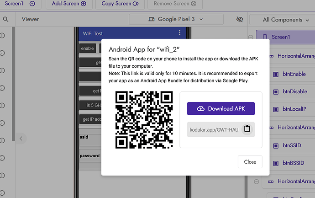The width and height of the screenshot is (315, 198).
Task: Select the kodular.app/GWT-HAU link field
Action: click(x=221, y=129)
